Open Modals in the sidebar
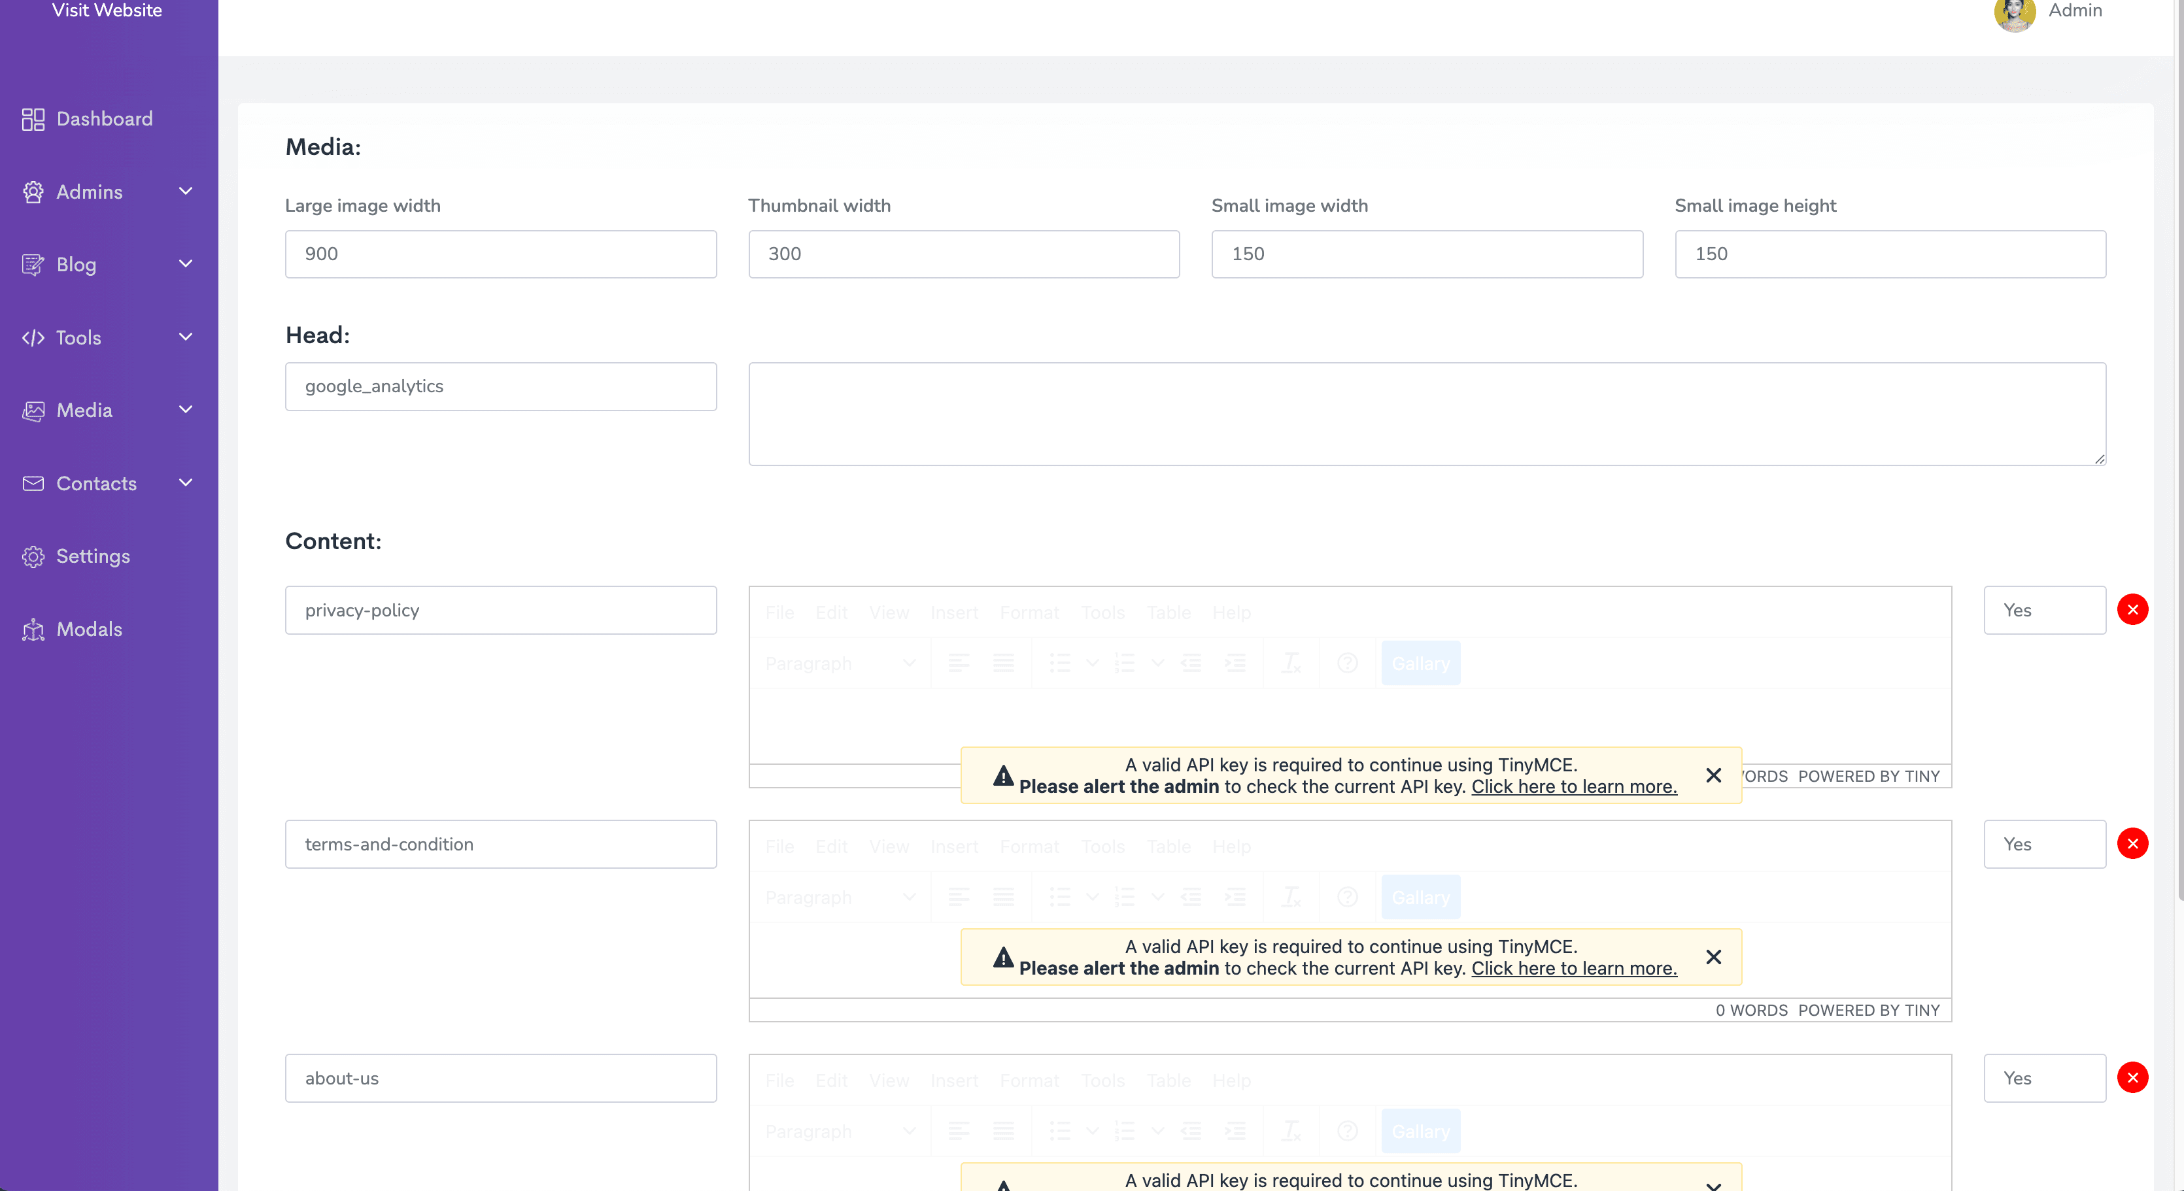This screenshot has height=1191, width=2184. click(72, 629)
